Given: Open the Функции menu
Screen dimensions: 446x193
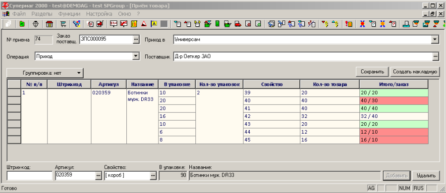Looking at the screenshot, I should [x=69, y=14].
